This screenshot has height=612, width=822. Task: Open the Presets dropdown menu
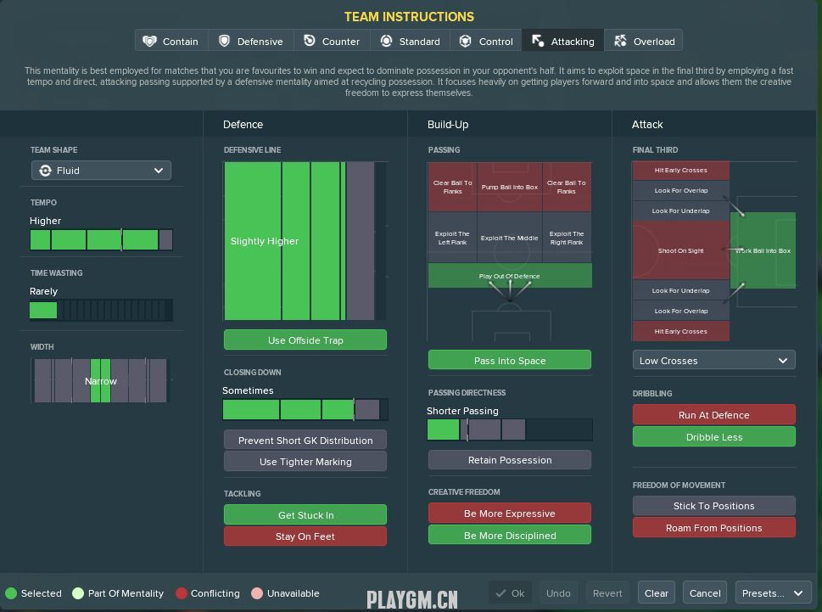coord(772,593)
